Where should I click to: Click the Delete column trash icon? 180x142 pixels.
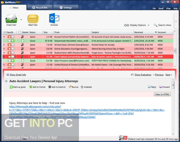pyautogui.click(x=20, y=32)
